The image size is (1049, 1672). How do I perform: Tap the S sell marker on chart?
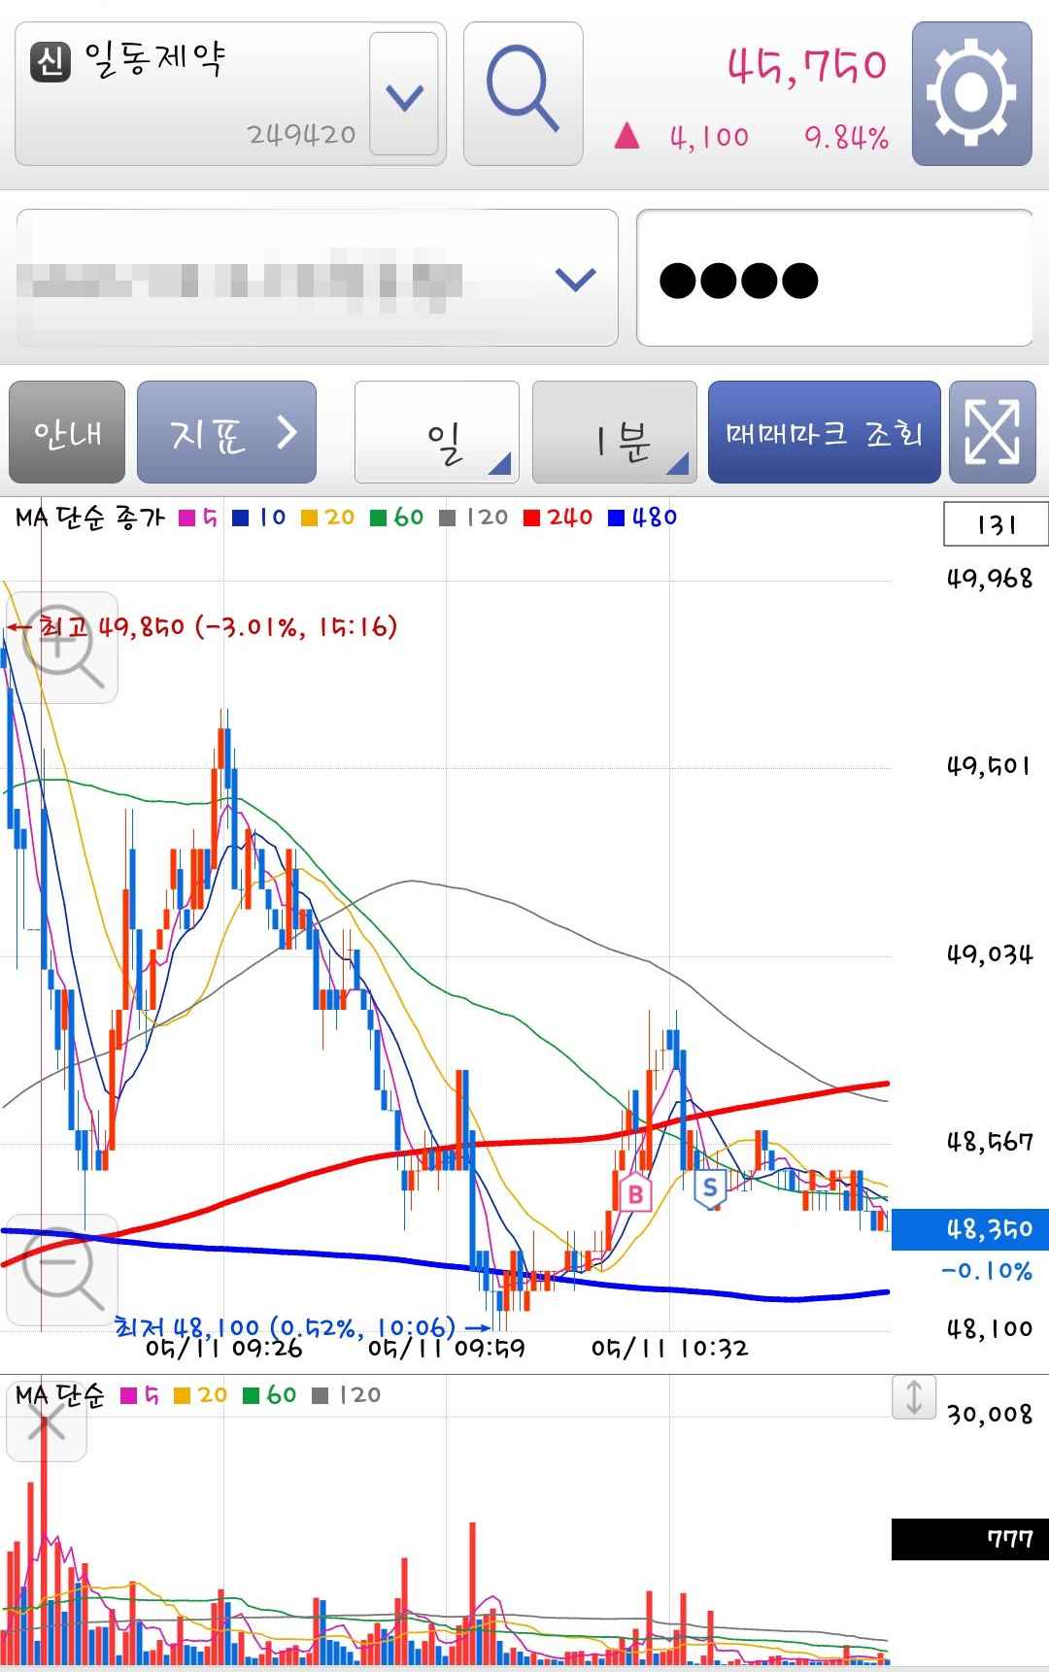(710, 1187)
